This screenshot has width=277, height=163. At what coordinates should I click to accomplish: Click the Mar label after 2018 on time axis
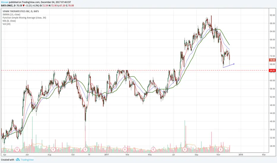tap(264, 155)
